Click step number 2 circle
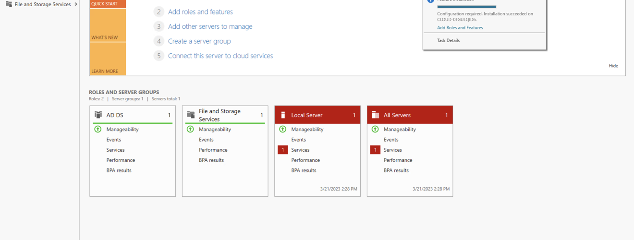Image resolution: width=634 pixels, height=240 pixels. click(x=159, y=12)
